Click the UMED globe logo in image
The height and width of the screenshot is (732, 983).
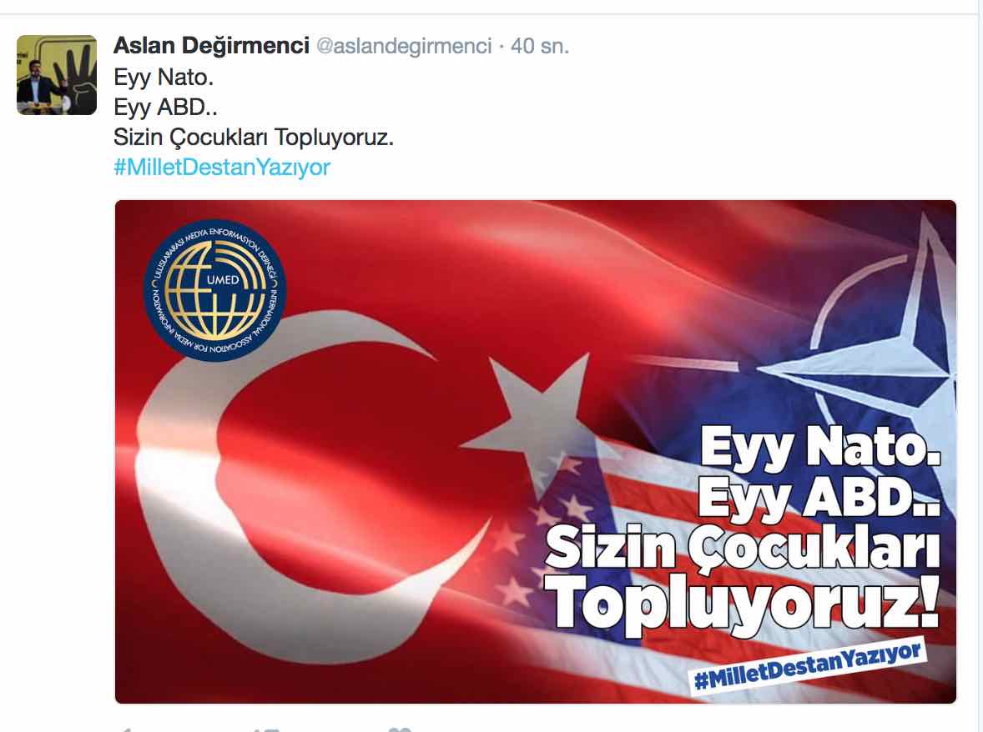tap(215, 290)
